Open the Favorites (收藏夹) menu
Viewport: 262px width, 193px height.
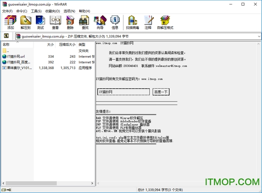click(x=52, y=11)
